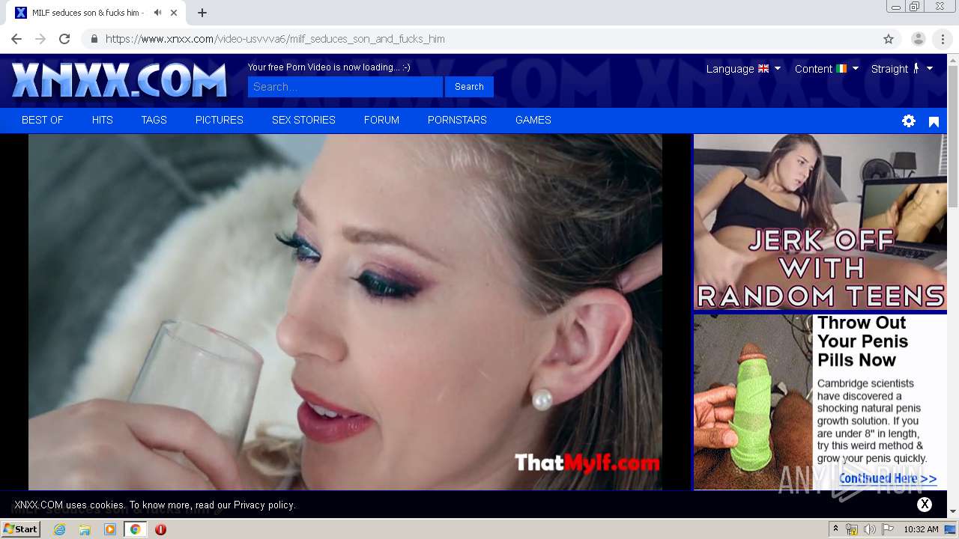959x539 pixels.
Task: Open the Privacy policy link
Action: 264,505
